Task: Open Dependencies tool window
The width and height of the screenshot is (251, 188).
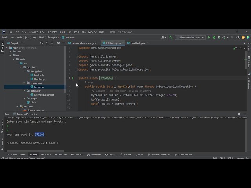Action: click(x=183, y=155)
